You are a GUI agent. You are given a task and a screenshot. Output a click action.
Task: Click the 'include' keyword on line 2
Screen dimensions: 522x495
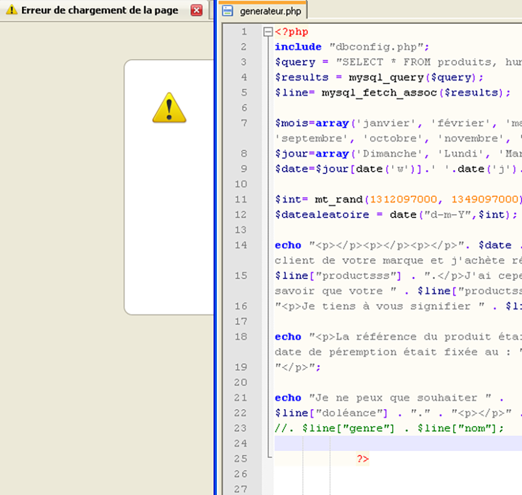(298, 47)
